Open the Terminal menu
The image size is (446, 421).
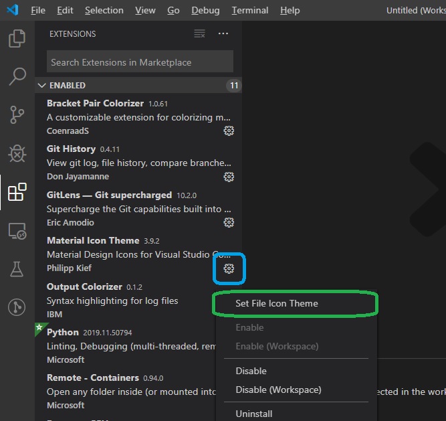[249, 10]
